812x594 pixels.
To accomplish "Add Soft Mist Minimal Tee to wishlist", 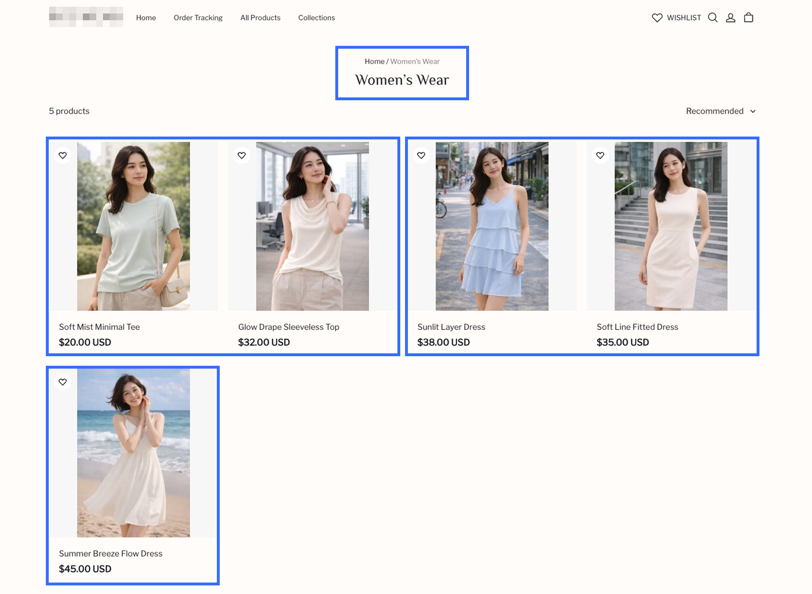I will point(63,155).
